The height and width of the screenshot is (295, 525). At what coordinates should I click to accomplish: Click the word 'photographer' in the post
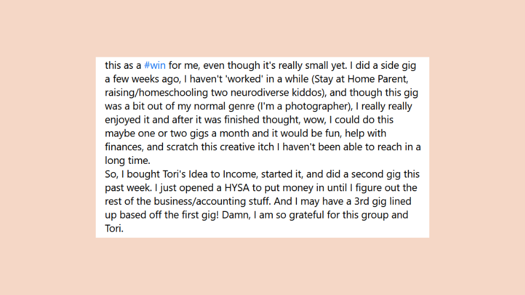(x=316, y=107)
